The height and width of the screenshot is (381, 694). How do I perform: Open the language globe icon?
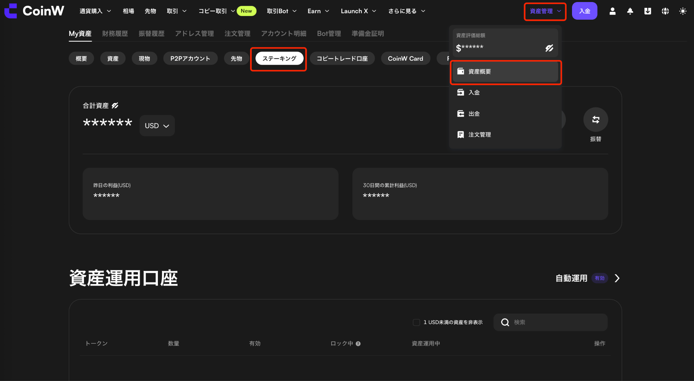click(x=665, y=11)
